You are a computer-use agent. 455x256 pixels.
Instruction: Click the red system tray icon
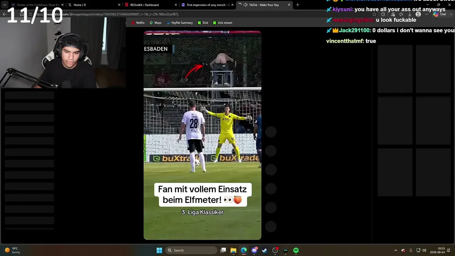click(x=403, y=250)
